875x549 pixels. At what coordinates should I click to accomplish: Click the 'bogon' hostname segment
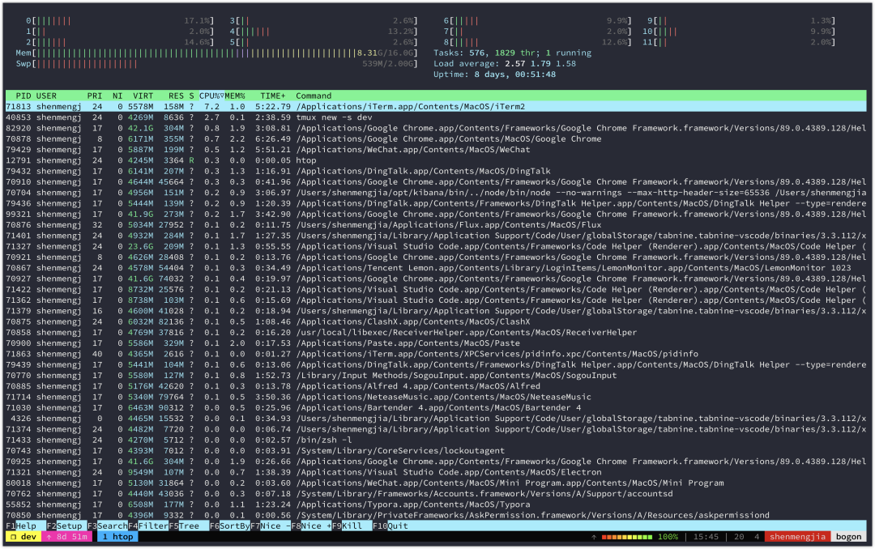pyautogui.click(x=848, y=537)
